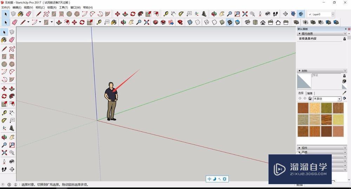Open the 相机(C) menu
The image size is (351, 189).
tap(40, 7)
